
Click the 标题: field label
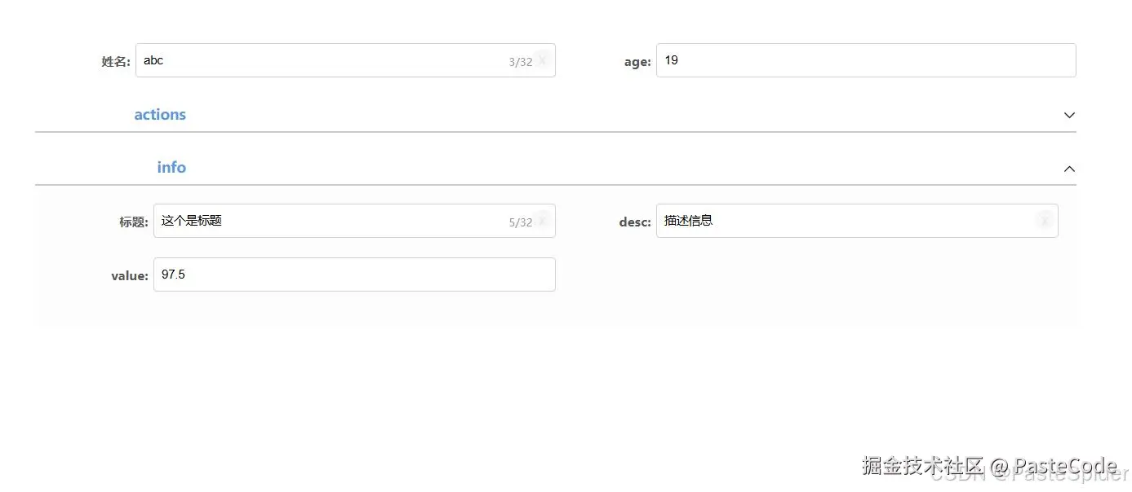coord(134,222)
